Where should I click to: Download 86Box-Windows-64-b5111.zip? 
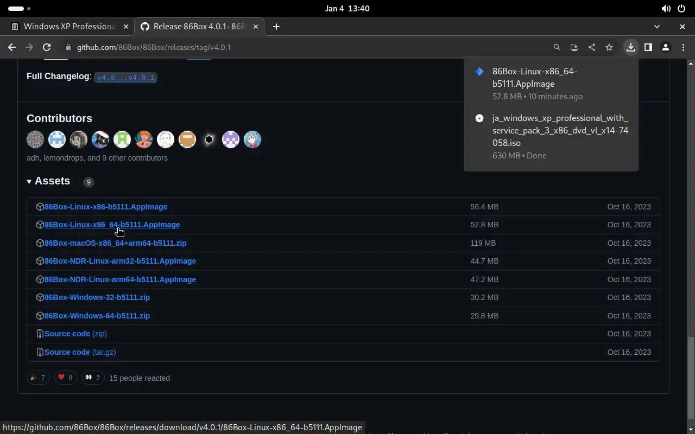pos(97,316)
